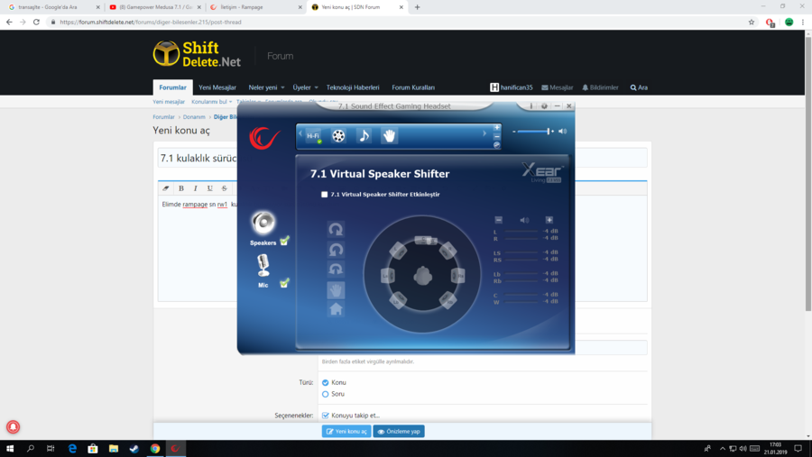Adjust the master volume slider
The image size is (812, 457).
[x=534, y=132]
